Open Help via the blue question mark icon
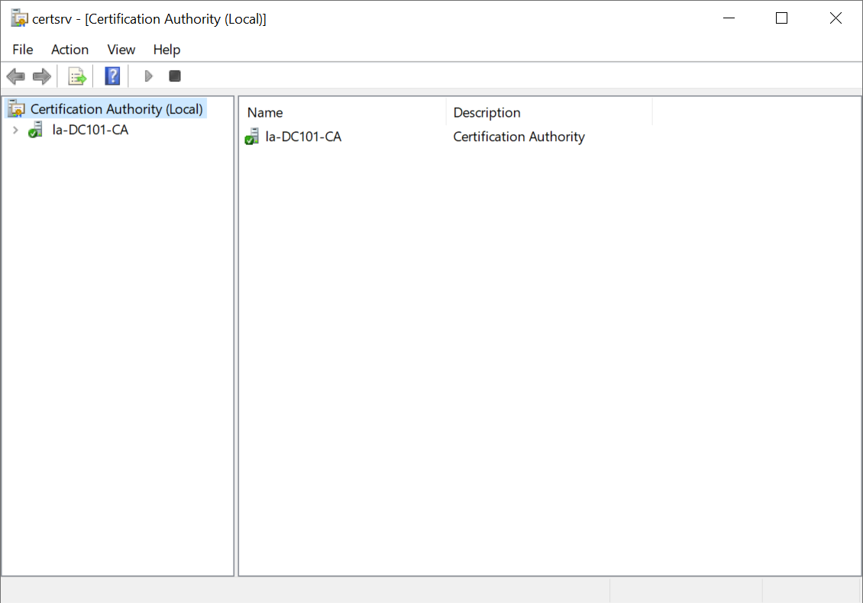 112,76
